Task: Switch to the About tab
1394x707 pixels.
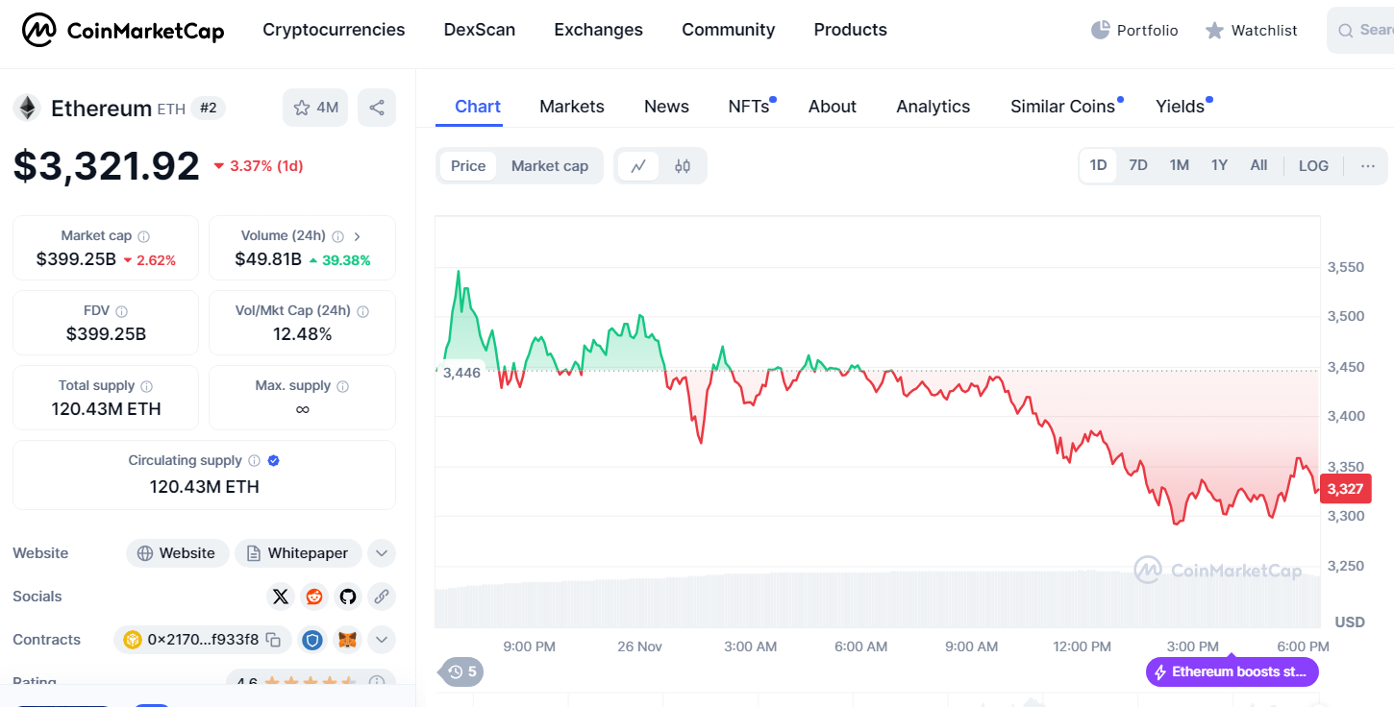Action: [x=833, y=107]
